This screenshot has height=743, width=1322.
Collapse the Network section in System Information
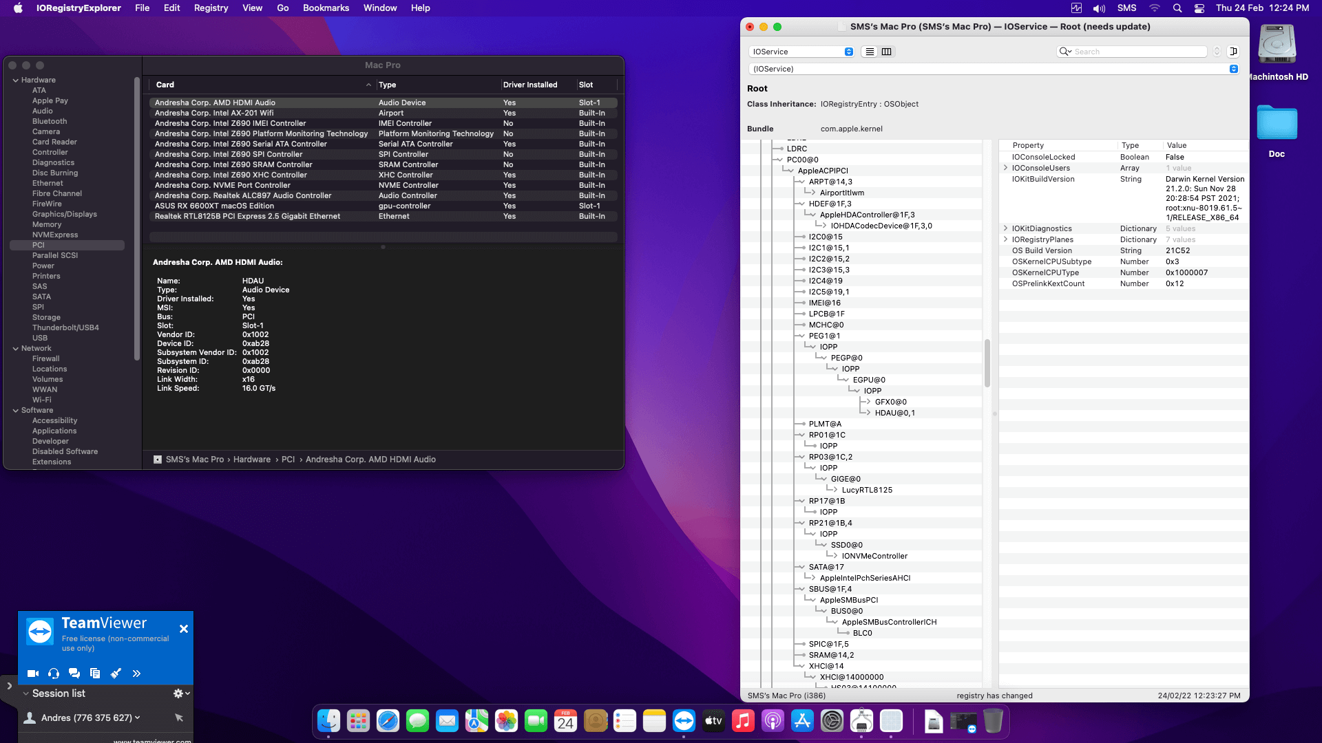tap(16, 349)
